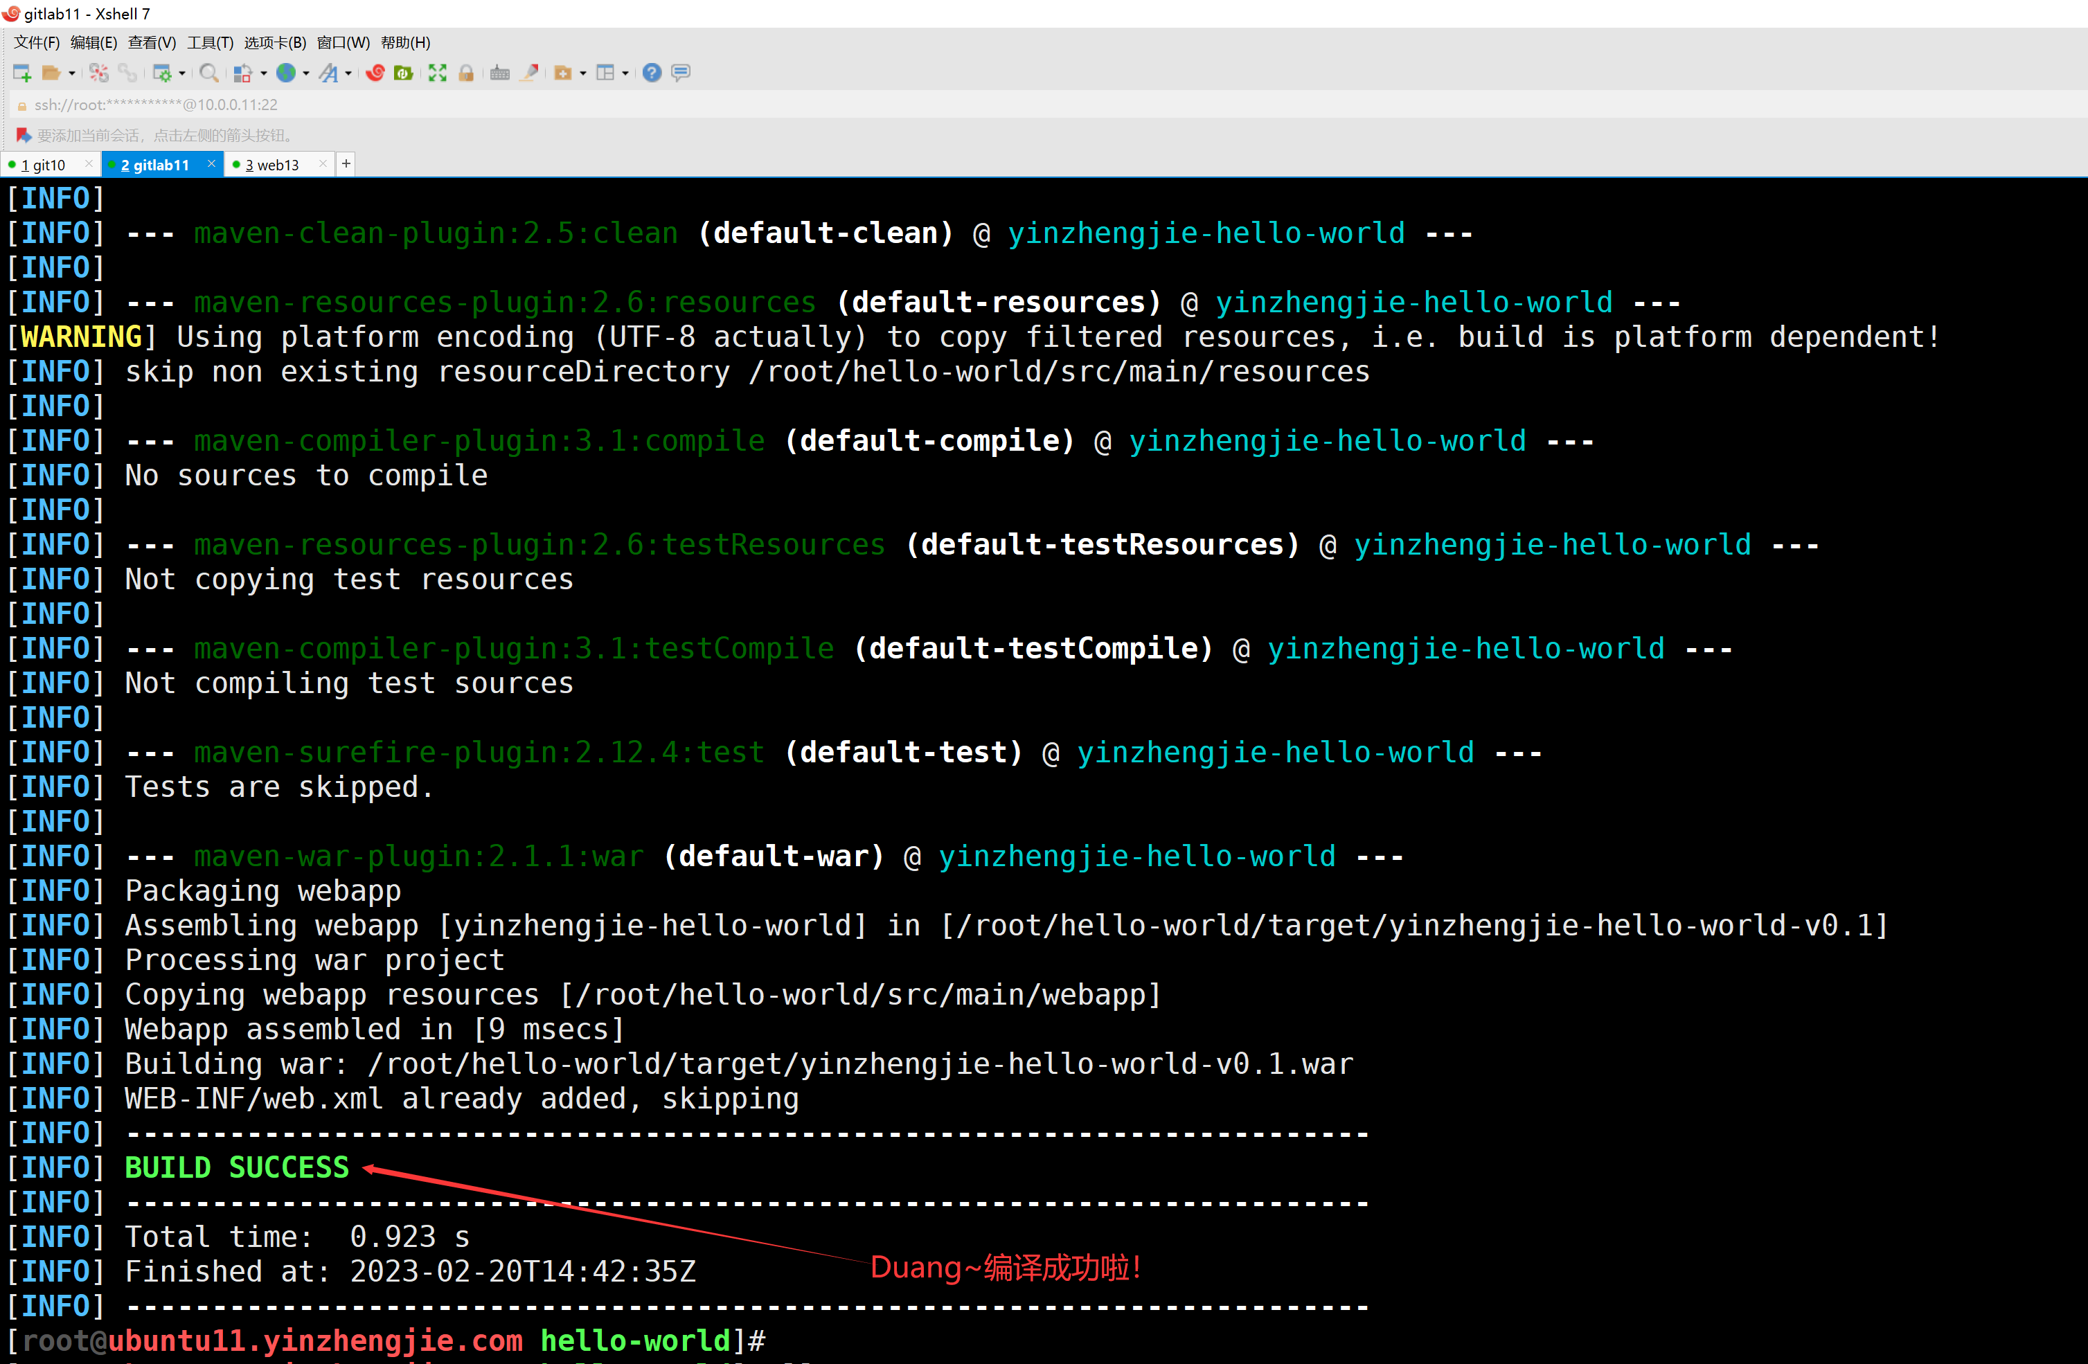
Task: Click the Xmanager red swirl icon
Action: click(x=375, y=73)
